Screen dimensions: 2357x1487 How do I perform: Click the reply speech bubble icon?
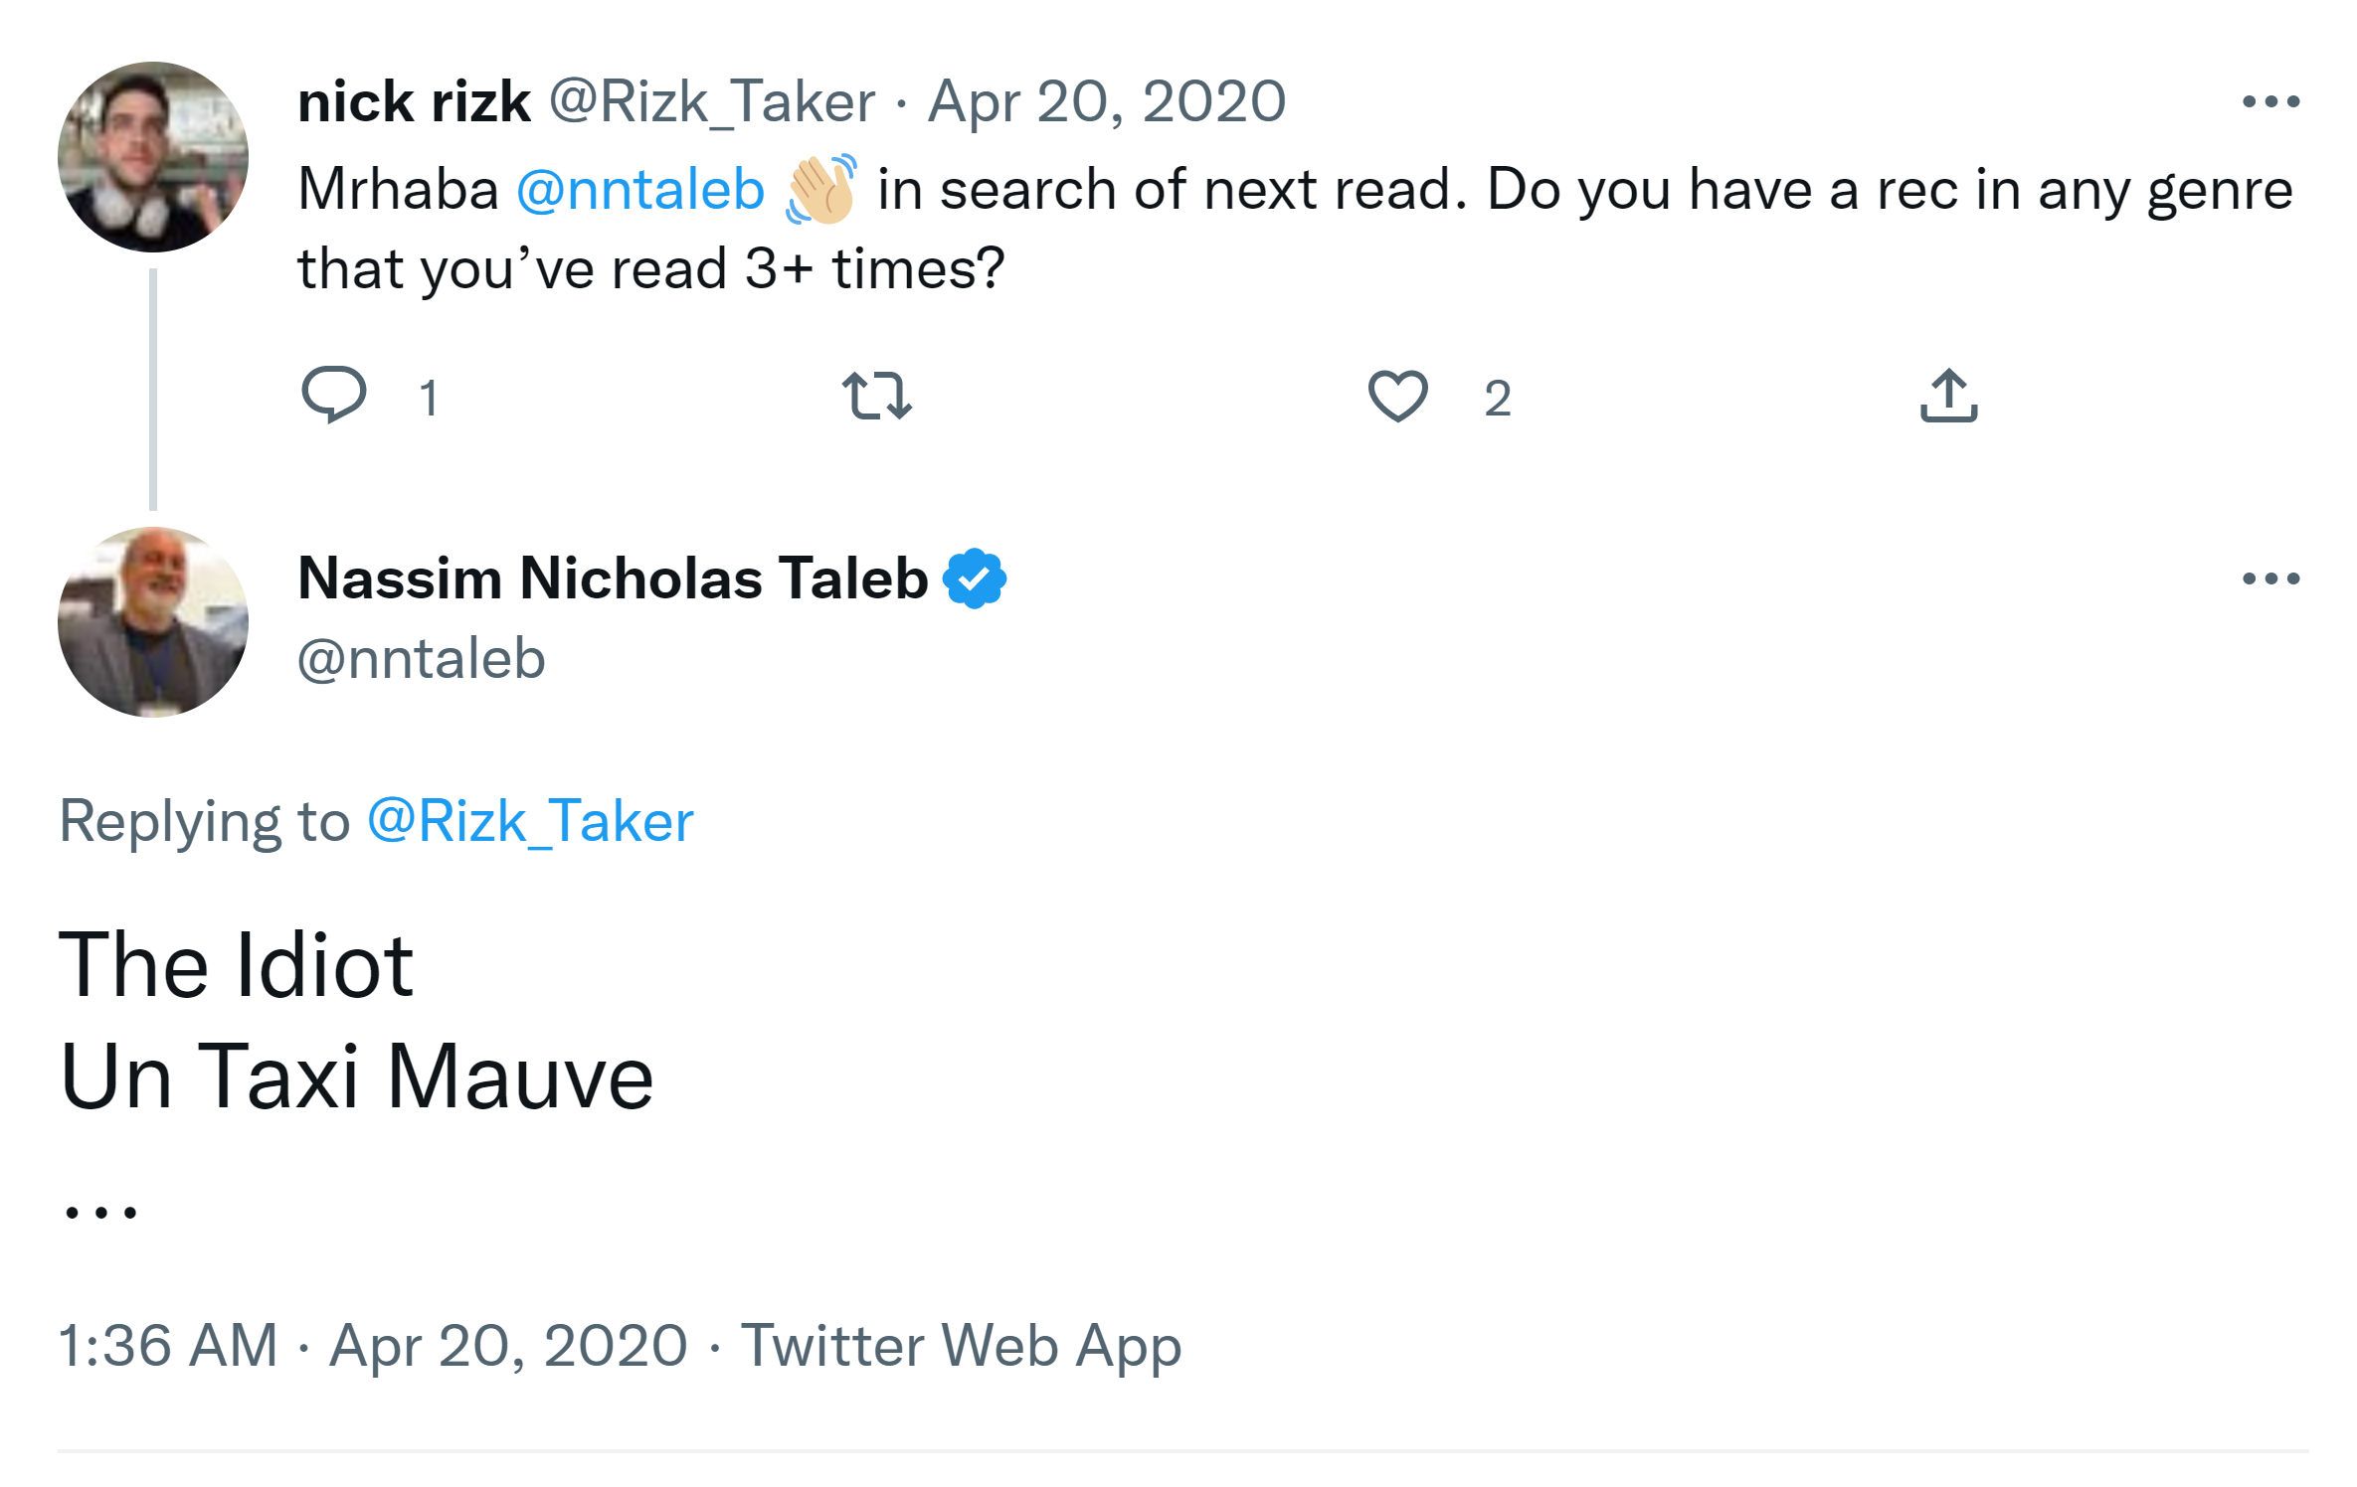pos(334,395)
